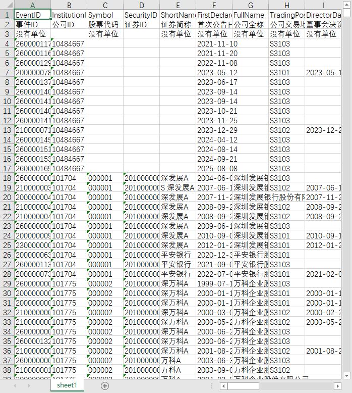The height and width of the screenshot is (393, 352).
Task: Select the cell with date 2024-09-21
Action: [x=214, y=159]
